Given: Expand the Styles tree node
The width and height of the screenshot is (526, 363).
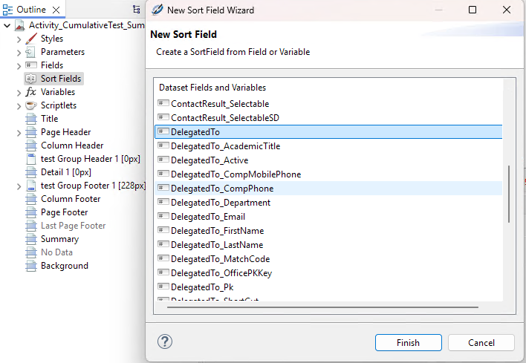Looking at the screenshot, I should 19,39.
